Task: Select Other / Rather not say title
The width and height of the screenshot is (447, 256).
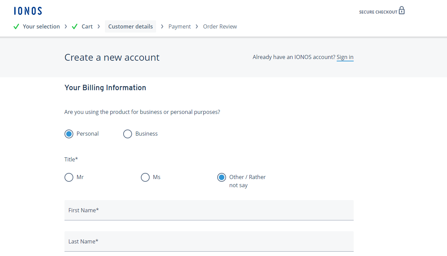Action: pos(222,177)
